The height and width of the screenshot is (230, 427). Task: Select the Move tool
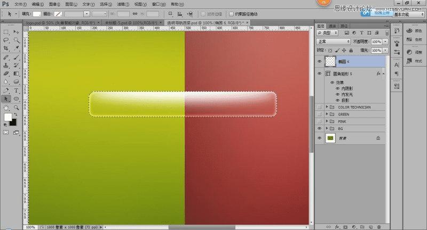pos(16,32)
